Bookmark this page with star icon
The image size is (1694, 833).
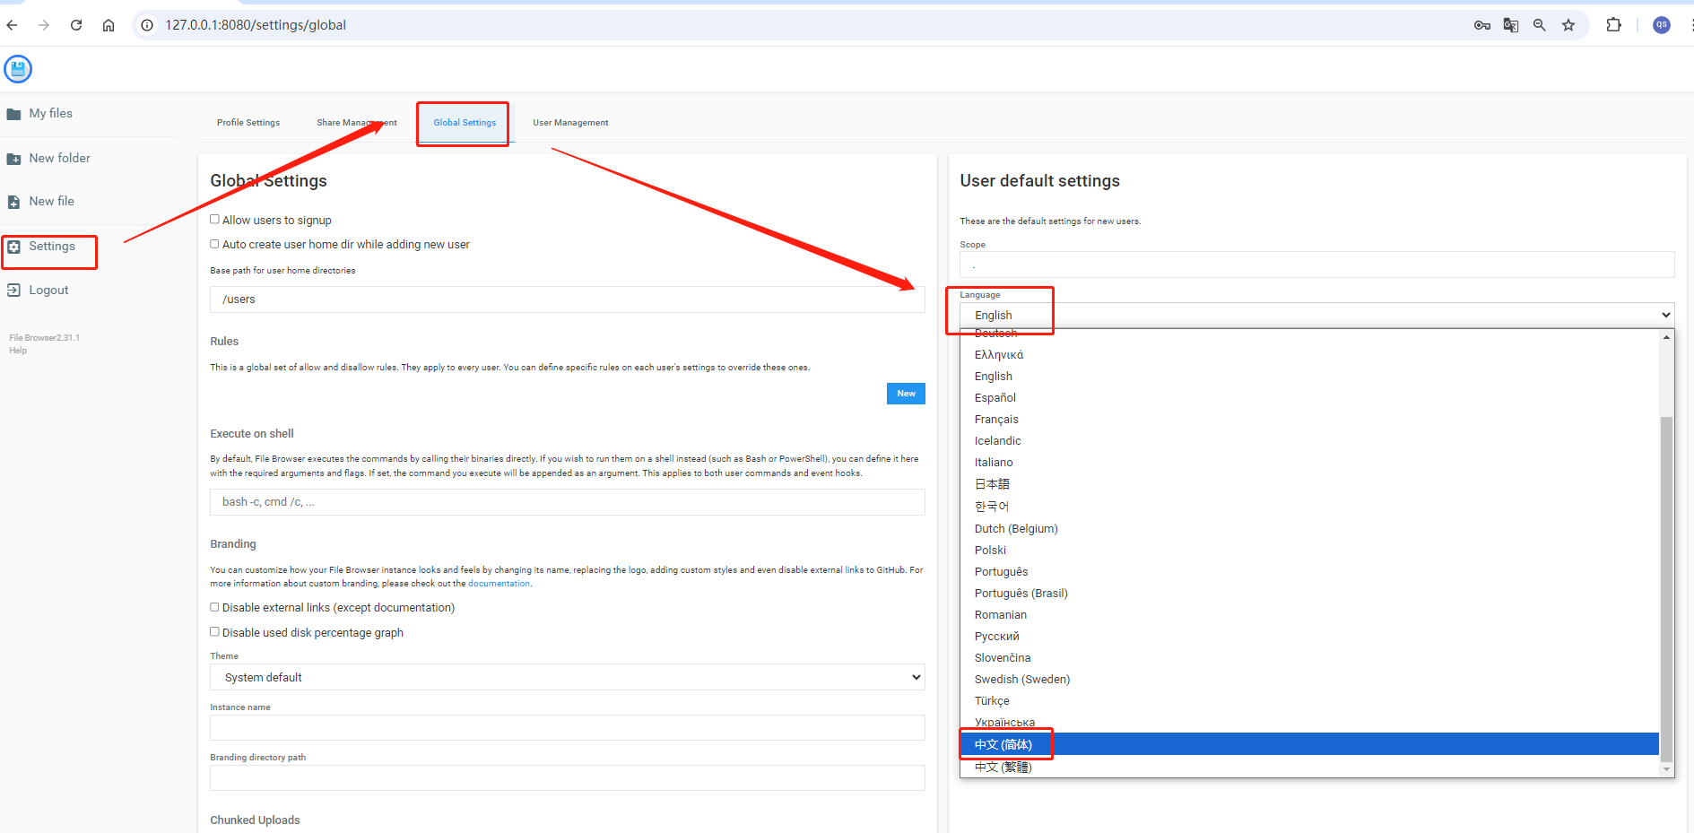point(1568,25)
